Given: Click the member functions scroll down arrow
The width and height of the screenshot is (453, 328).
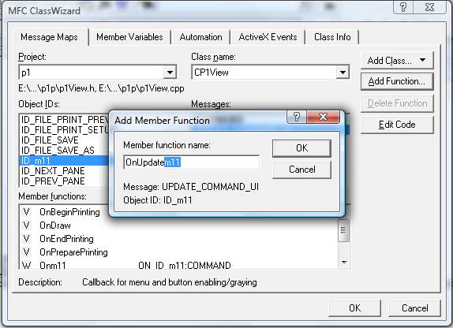Looking at the screenshot, I should point(344,263).
